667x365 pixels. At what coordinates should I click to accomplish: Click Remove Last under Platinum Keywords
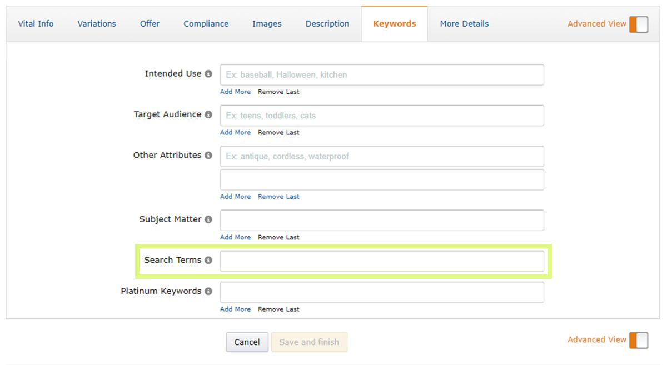click(278, 309)
